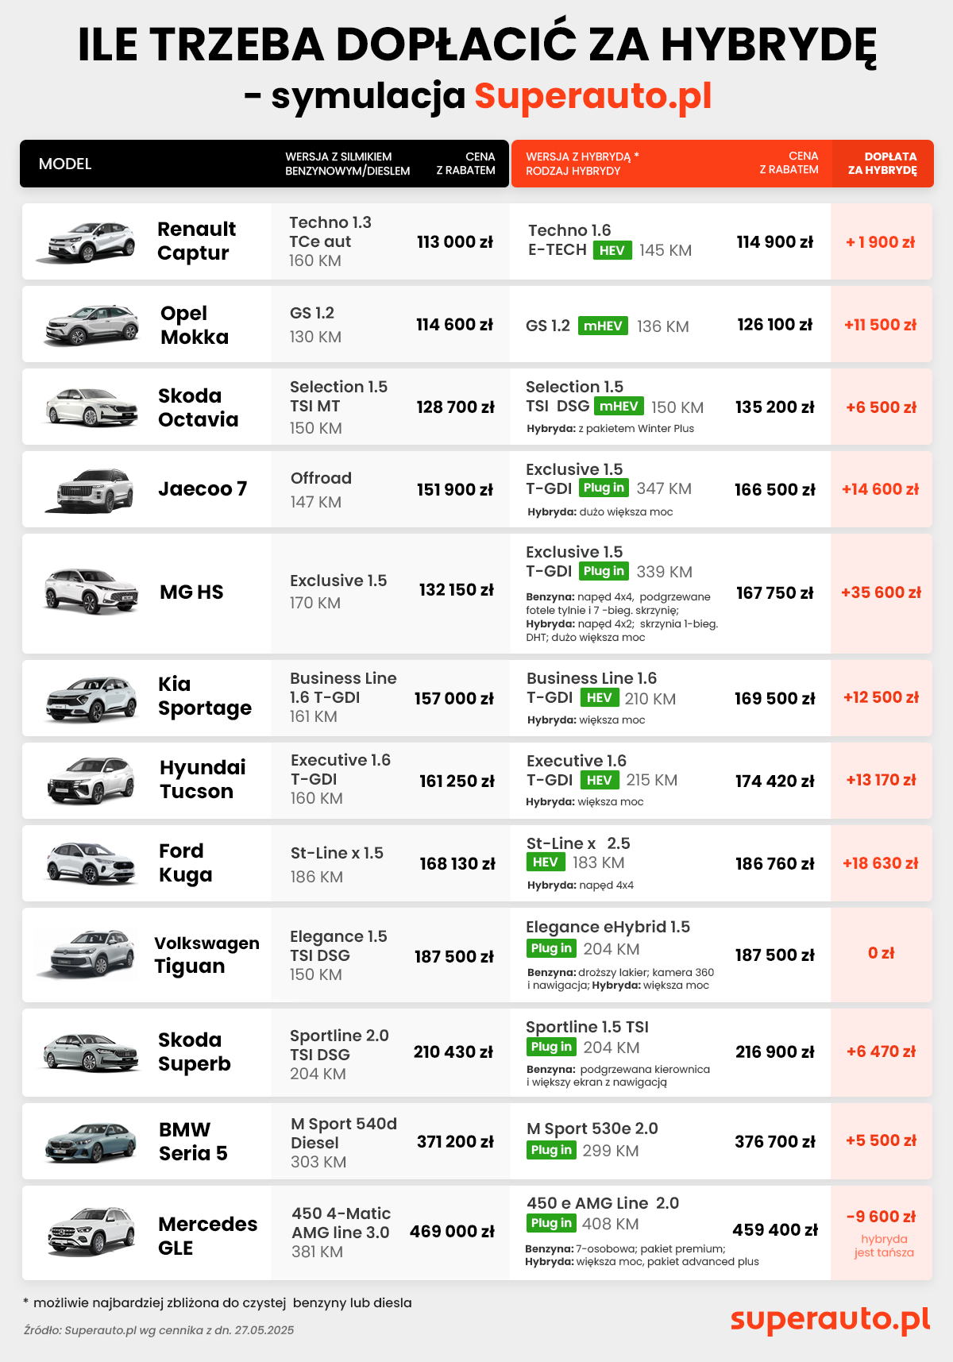Click the Plug in badge for Skoda Superb
This screenshot has height=1362, width=953.
tap(551, 1047)
